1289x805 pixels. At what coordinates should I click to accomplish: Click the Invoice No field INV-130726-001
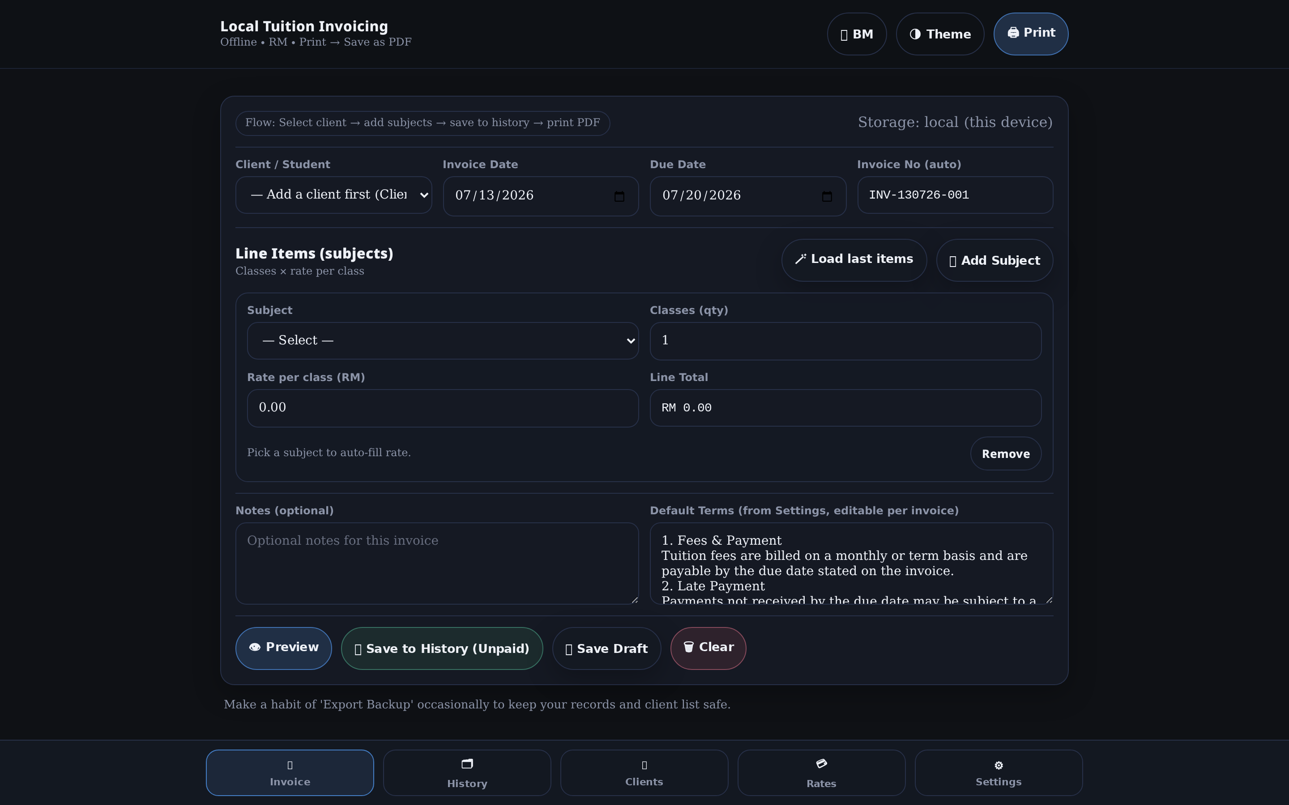point(955,195)
